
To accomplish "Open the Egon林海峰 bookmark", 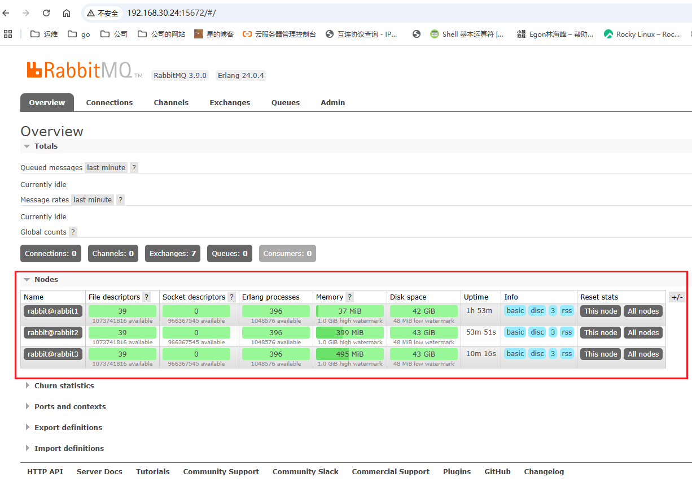I will 555,34.
